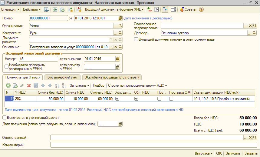
Task: Clear the Договор field with X icon
Action: (250, 33)
